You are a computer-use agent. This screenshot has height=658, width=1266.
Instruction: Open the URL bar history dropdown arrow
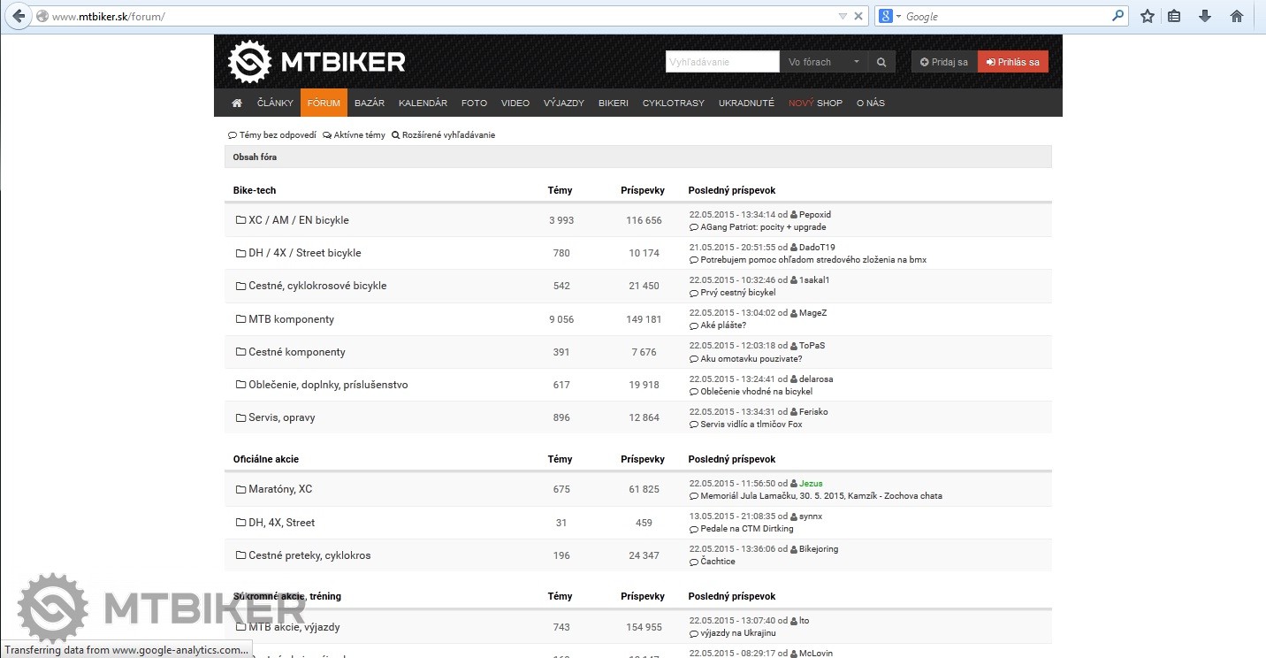point(843,16)
